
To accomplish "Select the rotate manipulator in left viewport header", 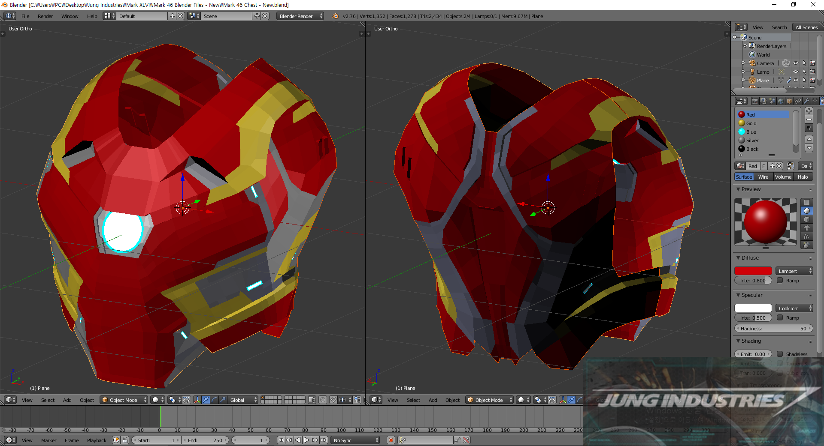I will coord(214,400).
